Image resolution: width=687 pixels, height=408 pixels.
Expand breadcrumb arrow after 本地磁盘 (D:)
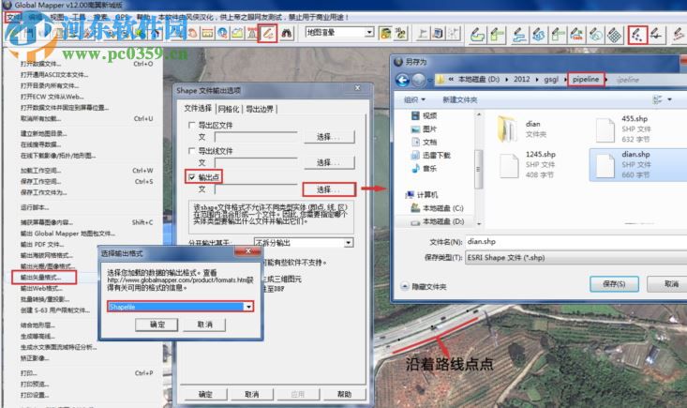click(507, 80)
